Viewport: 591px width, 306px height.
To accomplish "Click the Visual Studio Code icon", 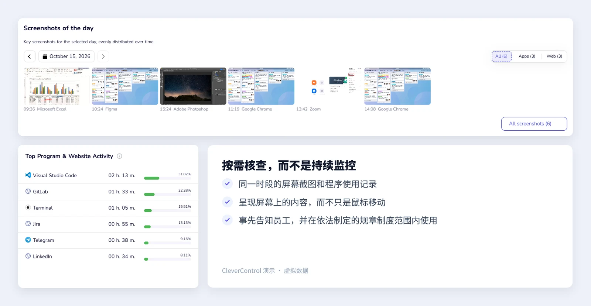I will [x=28, y=175].
